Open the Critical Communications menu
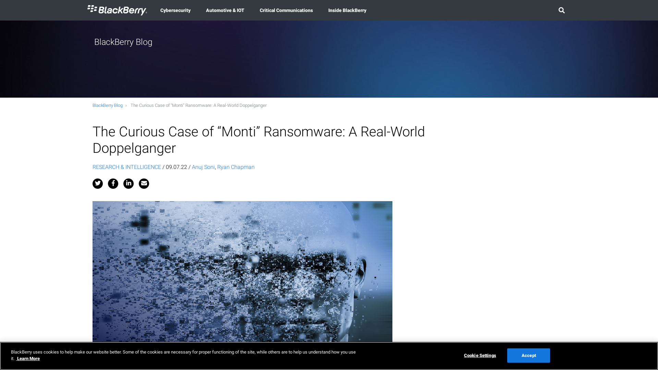The width and height of the screenshot is (658, 370). click(x=286, y=10)
